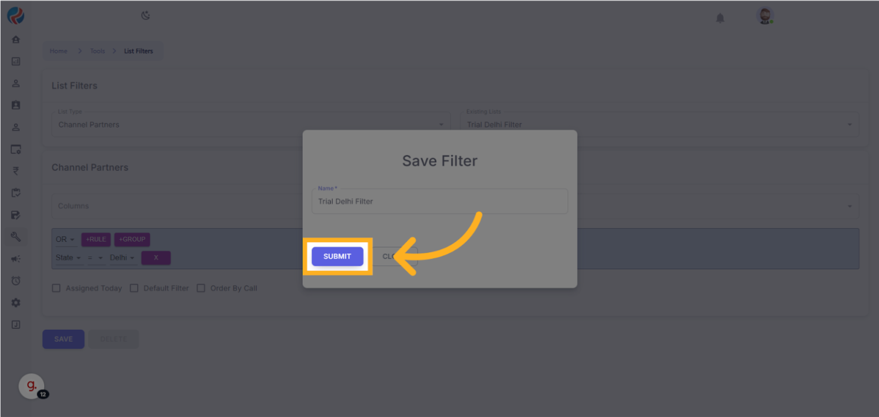Check the Assigned Today checkbox
This screenshot has width=879, height=417.
pyautogui.click(x=56, y=288)
